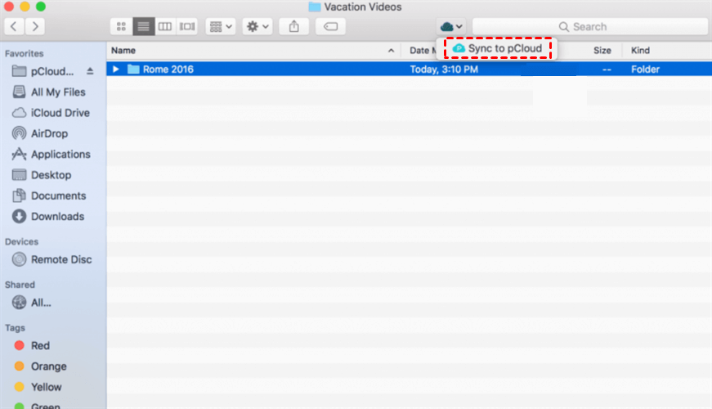Click the Shared section header

[20, 285]
